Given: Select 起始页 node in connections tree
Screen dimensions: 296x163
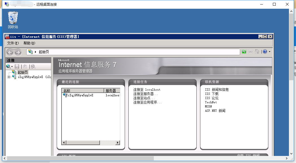Looking at the screenshot, I should point(23,72).
